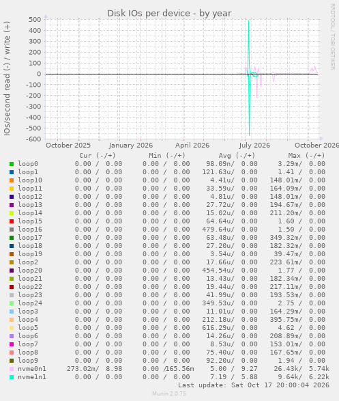This screenshot has width=339, height=401.
Task: Select the 'loop5' legend label
Action: (28, 328)
